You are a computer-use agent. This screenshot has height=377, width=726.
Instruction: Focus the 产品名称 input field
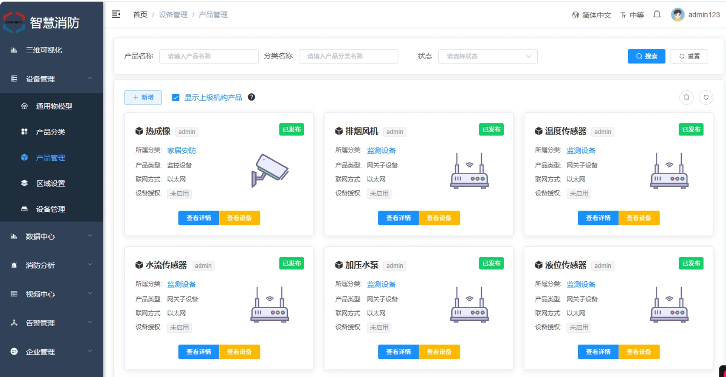209,56
